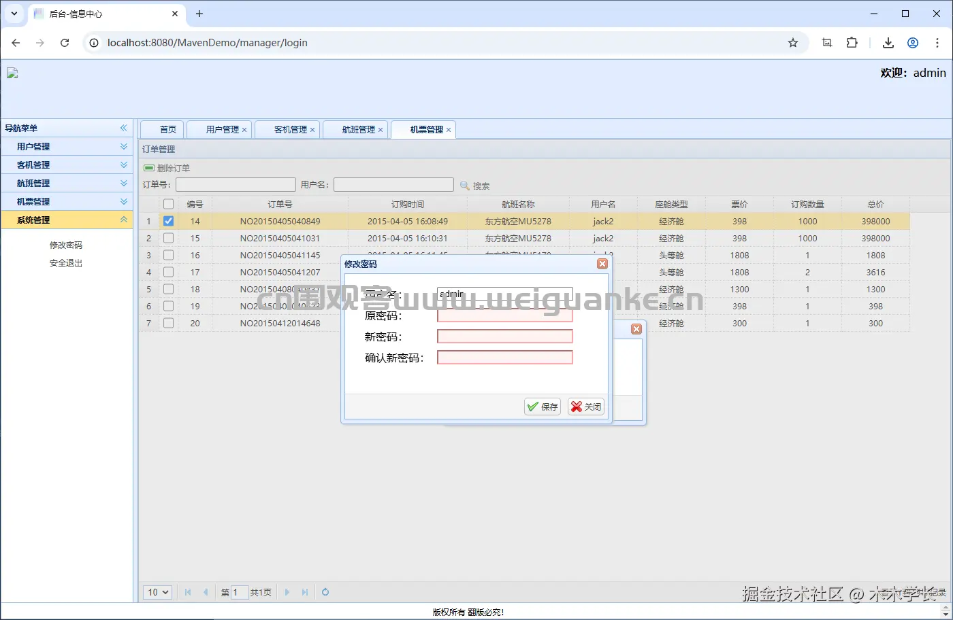Focus the 订单号 search field

coord(236,184)
